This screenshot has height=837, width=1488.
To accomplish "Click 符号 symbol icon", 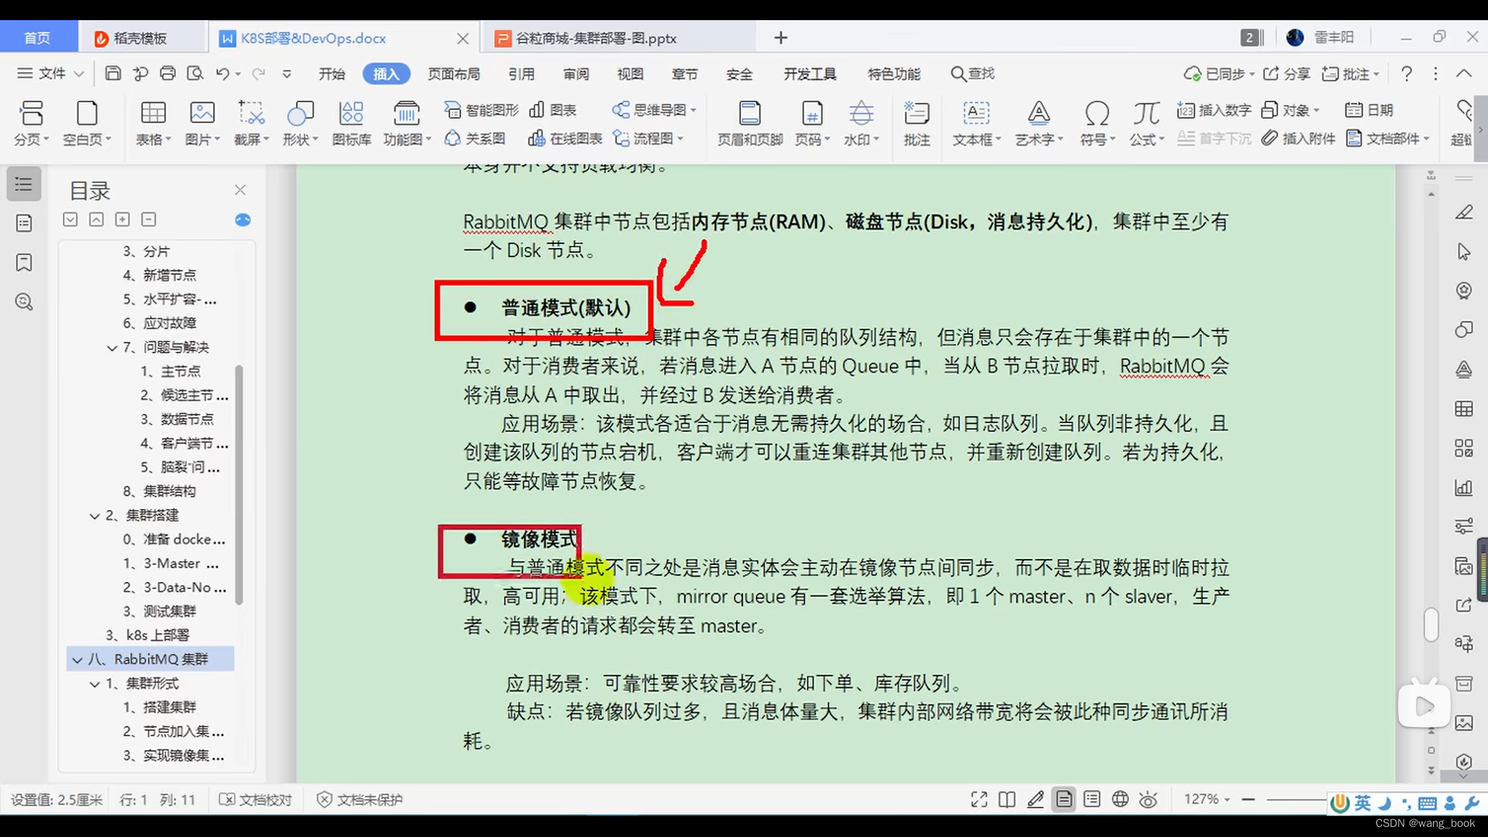I will click(x=1097, y=123).
